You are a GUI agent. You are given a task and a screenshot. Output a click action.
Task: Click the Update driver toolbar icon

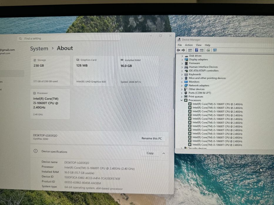208,50
